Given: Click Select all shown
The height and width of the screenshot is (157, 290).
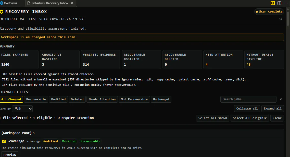Looking at the screenshot, I should tap(213, 118).
